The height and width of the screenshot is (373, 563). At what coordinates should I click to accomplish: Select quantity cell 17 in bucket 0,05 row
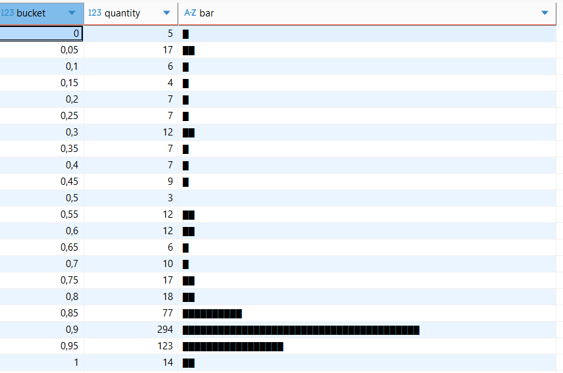pyautogui.click(x=131, y=50)
